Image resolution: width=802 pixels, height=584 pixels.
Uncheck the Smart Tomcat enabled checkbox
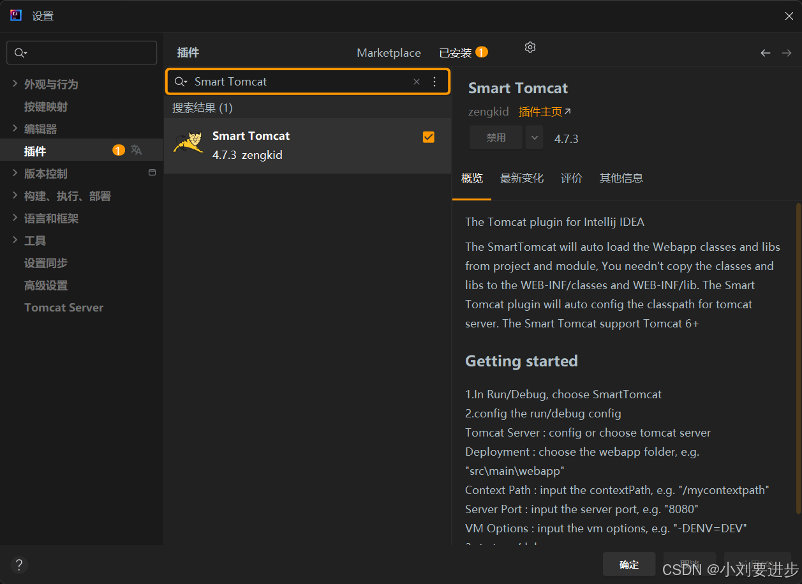pyautogui.click(x=429, y=137)
